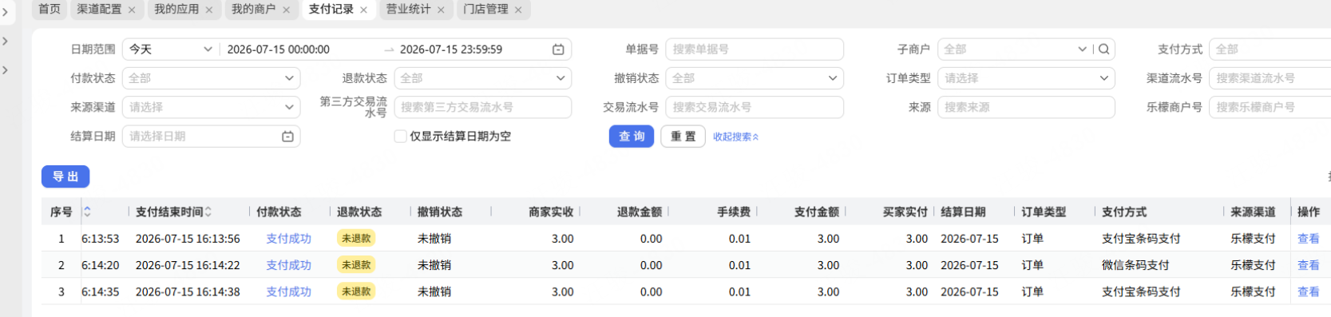Screen dimensions: 1331x317
Task: View details with 查看 in row 1
Action: click(x=1308, y=239)
